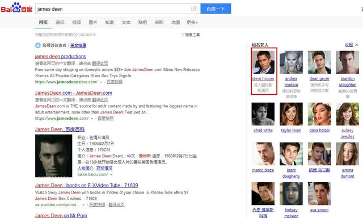Open the James Deen on Mr Porn result
Screen dimensions: 363x218
61,216
